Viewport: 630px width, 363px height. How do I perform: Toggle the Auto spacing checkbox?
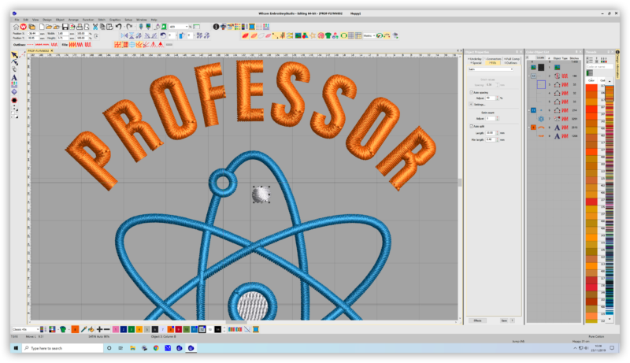click(x=470, y=92)
